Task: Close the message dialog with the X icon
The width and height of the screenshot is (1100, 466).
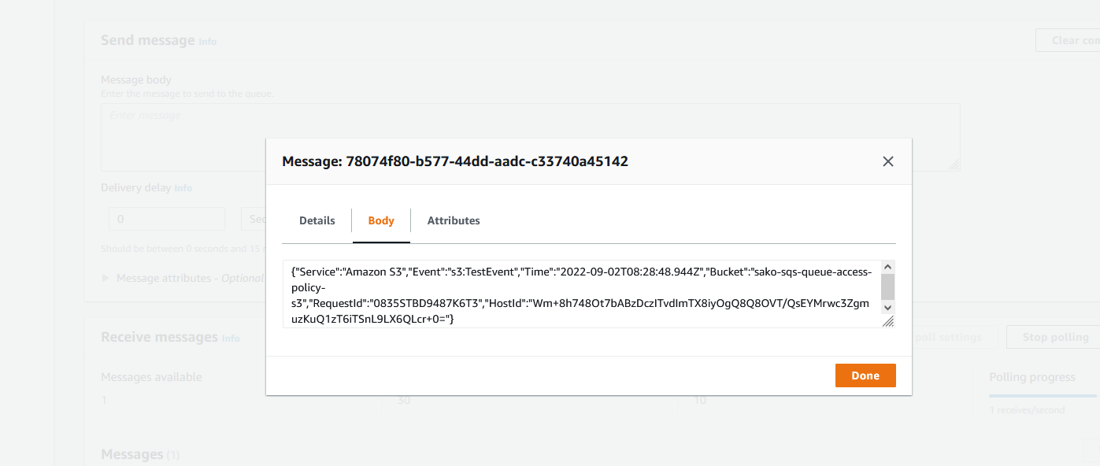Action: (888, 161)
